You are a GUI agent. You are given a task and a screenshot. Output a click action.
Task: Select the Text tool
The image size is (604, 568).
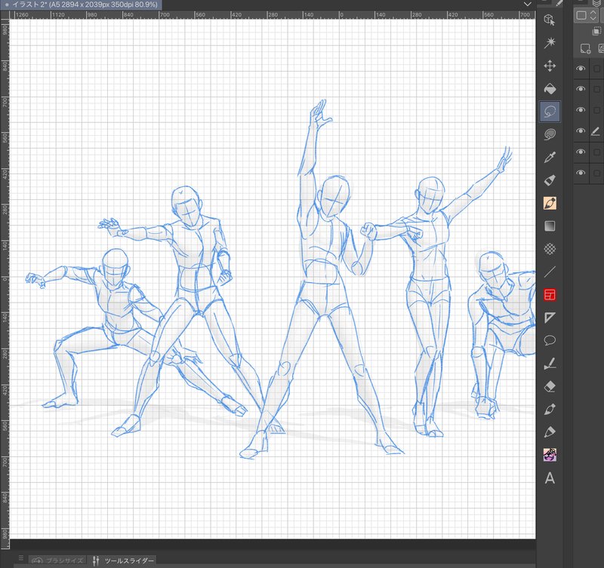pos(550,478)
